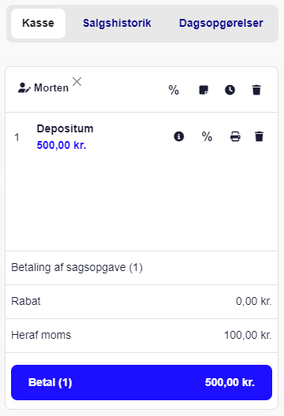The image size is (284, 416).
Task: Open the Salgshistorik tab
Action: [117, 24]
